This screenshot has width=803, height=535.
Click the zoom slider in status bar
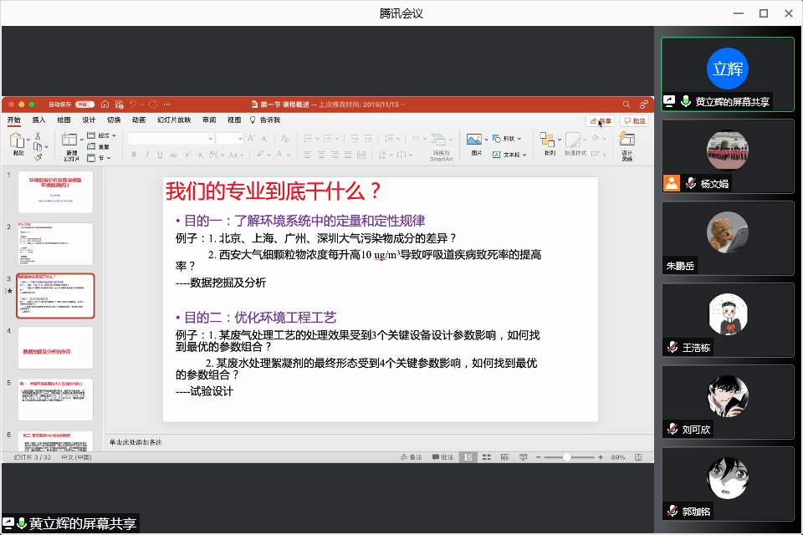567,457
